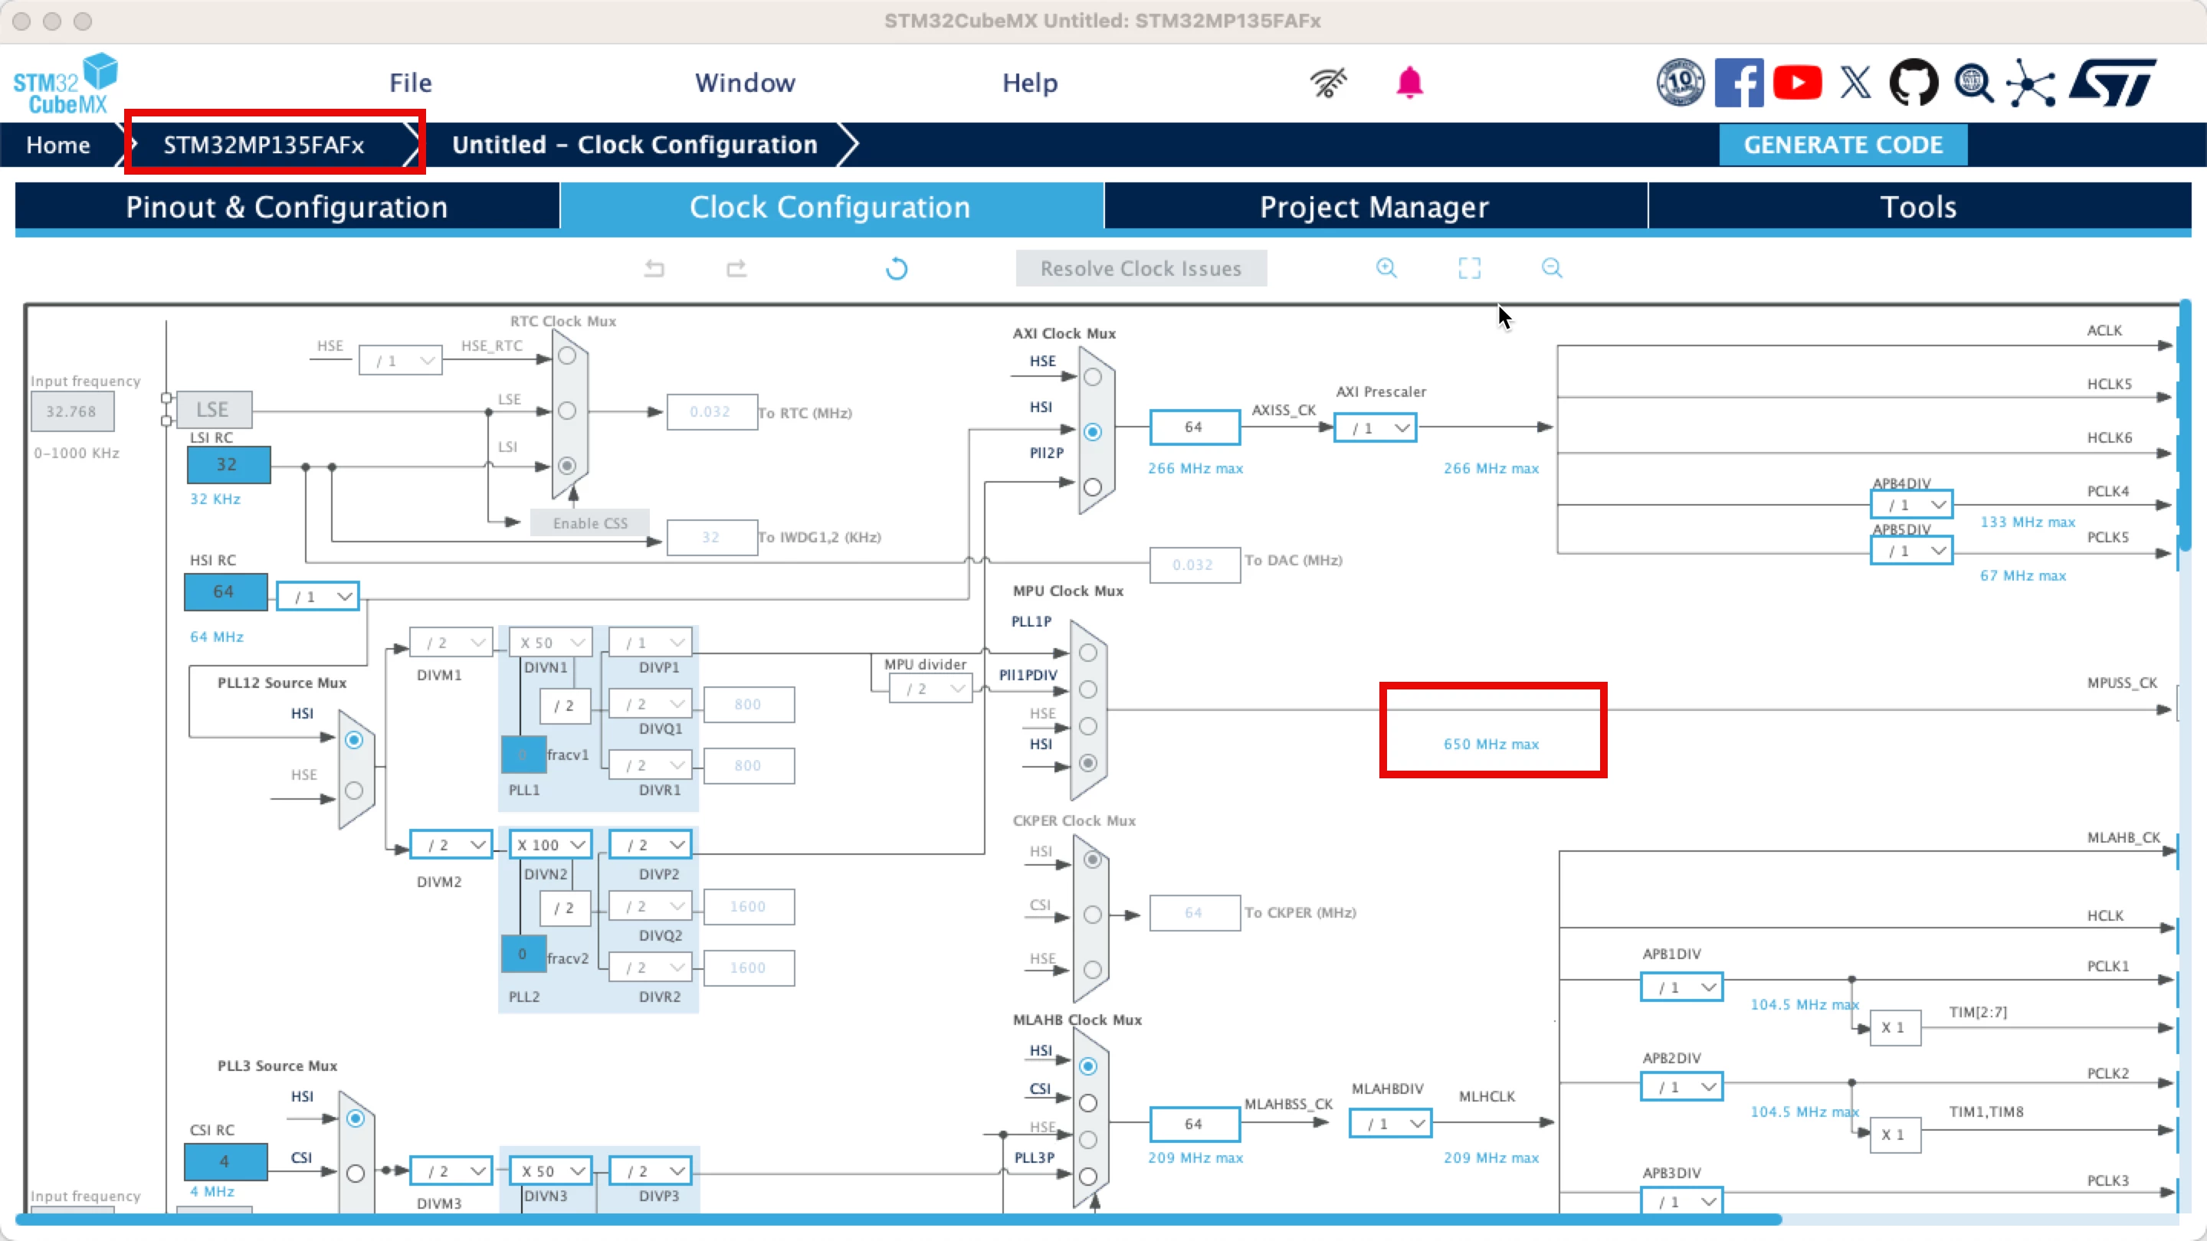Open the notifications bell icon

coord(1409,83)
